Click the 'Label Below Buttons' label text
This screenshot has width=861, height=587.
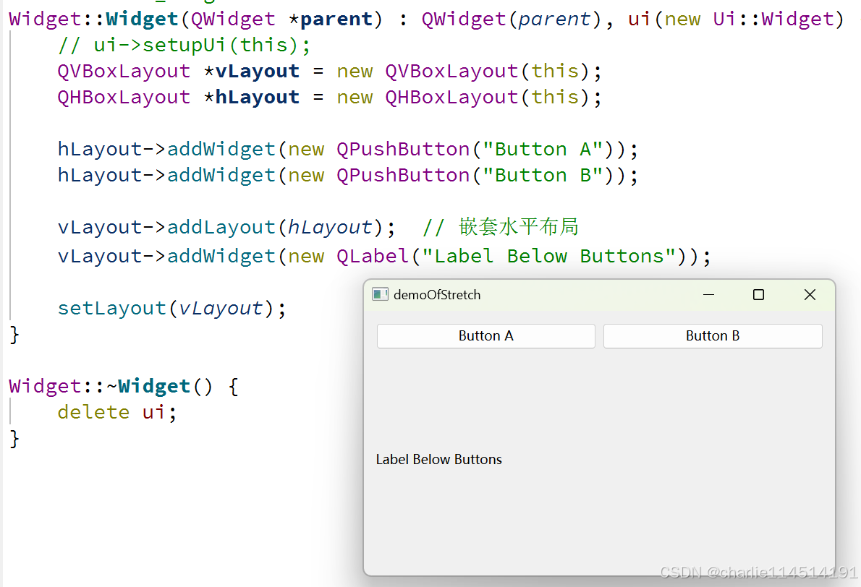[438, 459]
